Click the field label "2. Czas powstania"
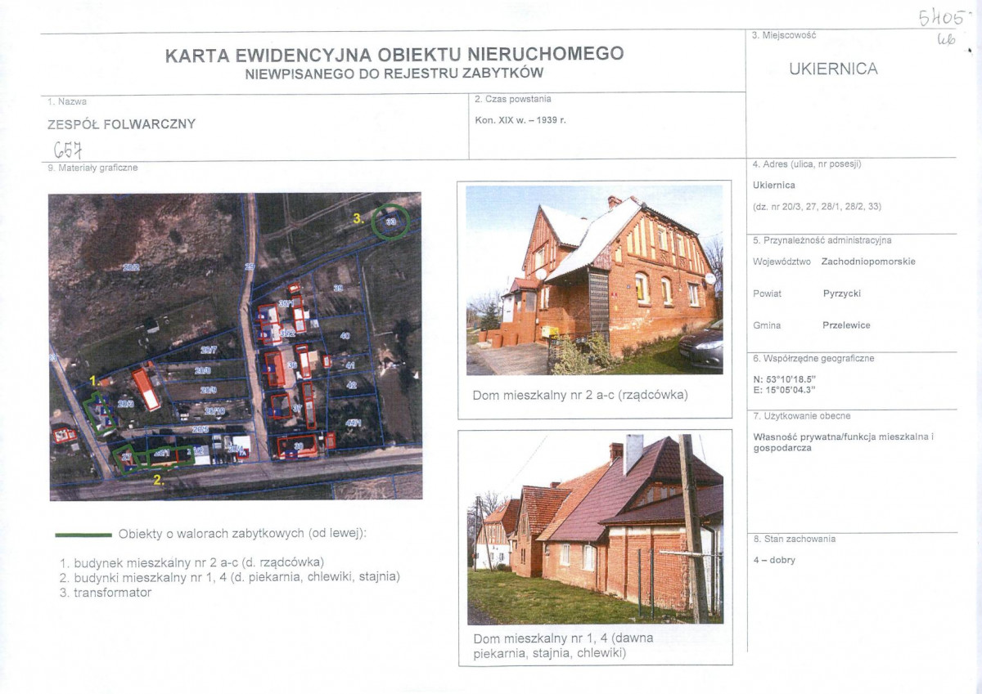 pyautogui.click(x=513, y=100)
